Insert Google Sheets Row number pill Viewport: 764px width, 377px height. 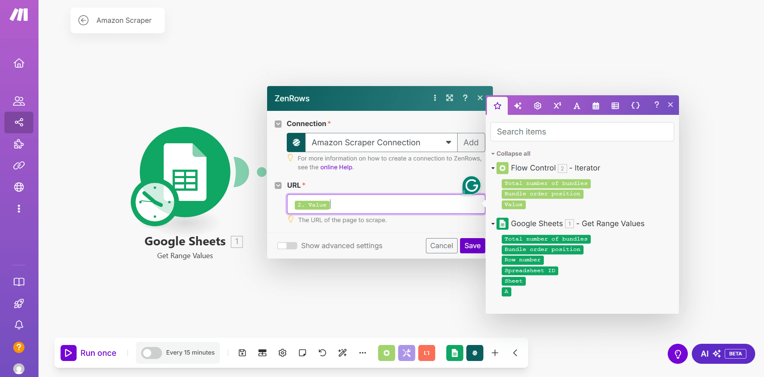pyautogui.click(x=523, y=260)
